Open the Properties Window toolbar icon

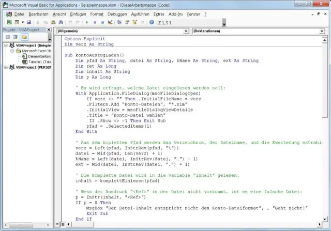[x=127, y=22]
